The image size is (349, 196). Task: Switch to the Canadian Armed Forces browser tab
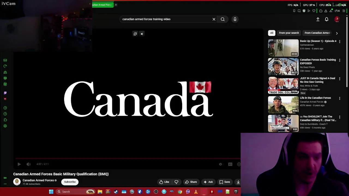click(103, 5)
